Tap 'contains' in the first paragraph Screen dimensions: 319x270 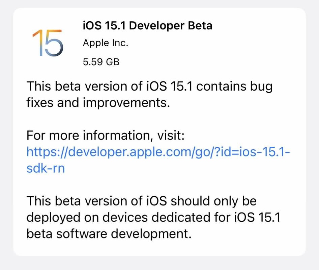tap(221, 86)
